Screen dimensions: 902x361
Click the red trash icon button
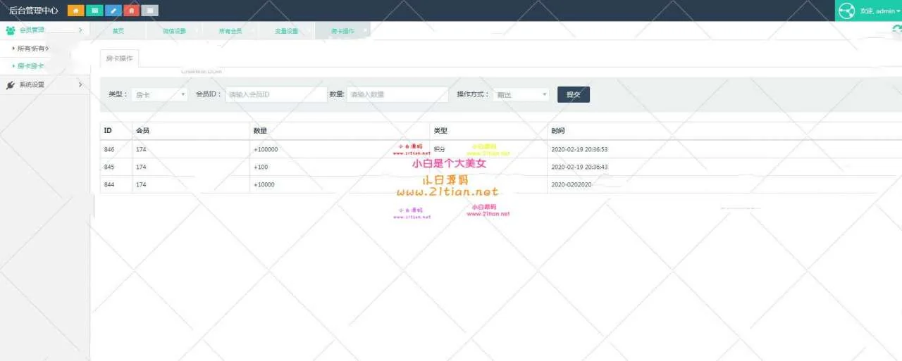click(131, 11)
